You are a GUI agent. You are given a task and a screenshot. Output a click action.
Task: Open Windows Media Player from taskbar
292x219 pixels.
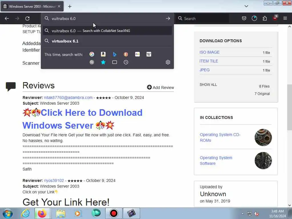pos(78,213)
